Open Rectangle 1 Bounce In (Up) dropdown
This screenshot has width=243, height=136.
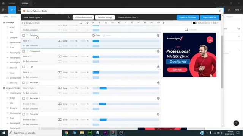coord(30,119)
